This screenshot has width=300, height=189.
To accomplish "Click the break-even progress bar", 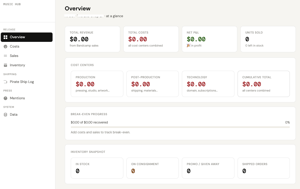I will (180, 127).
